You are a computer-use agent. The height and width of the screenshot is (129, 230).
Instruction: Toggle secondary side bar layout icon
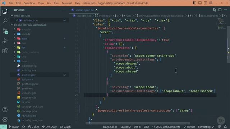point(205,3)
